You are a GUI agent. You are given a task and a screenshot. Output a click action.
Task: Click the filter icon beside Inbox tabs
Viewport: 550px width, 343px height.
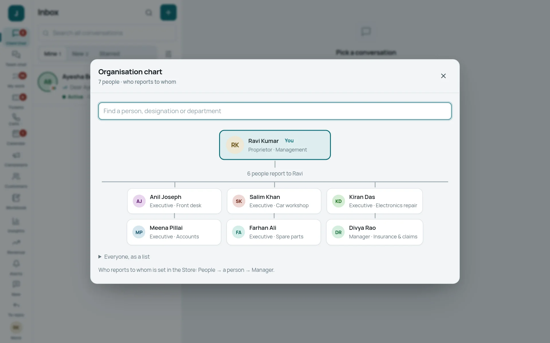click(x=168, y=54)
